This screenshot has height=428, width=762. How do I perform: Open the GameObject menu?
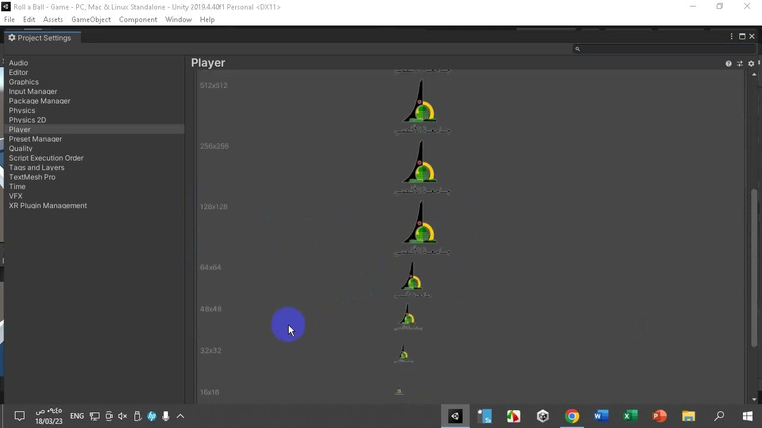(91, 20)
